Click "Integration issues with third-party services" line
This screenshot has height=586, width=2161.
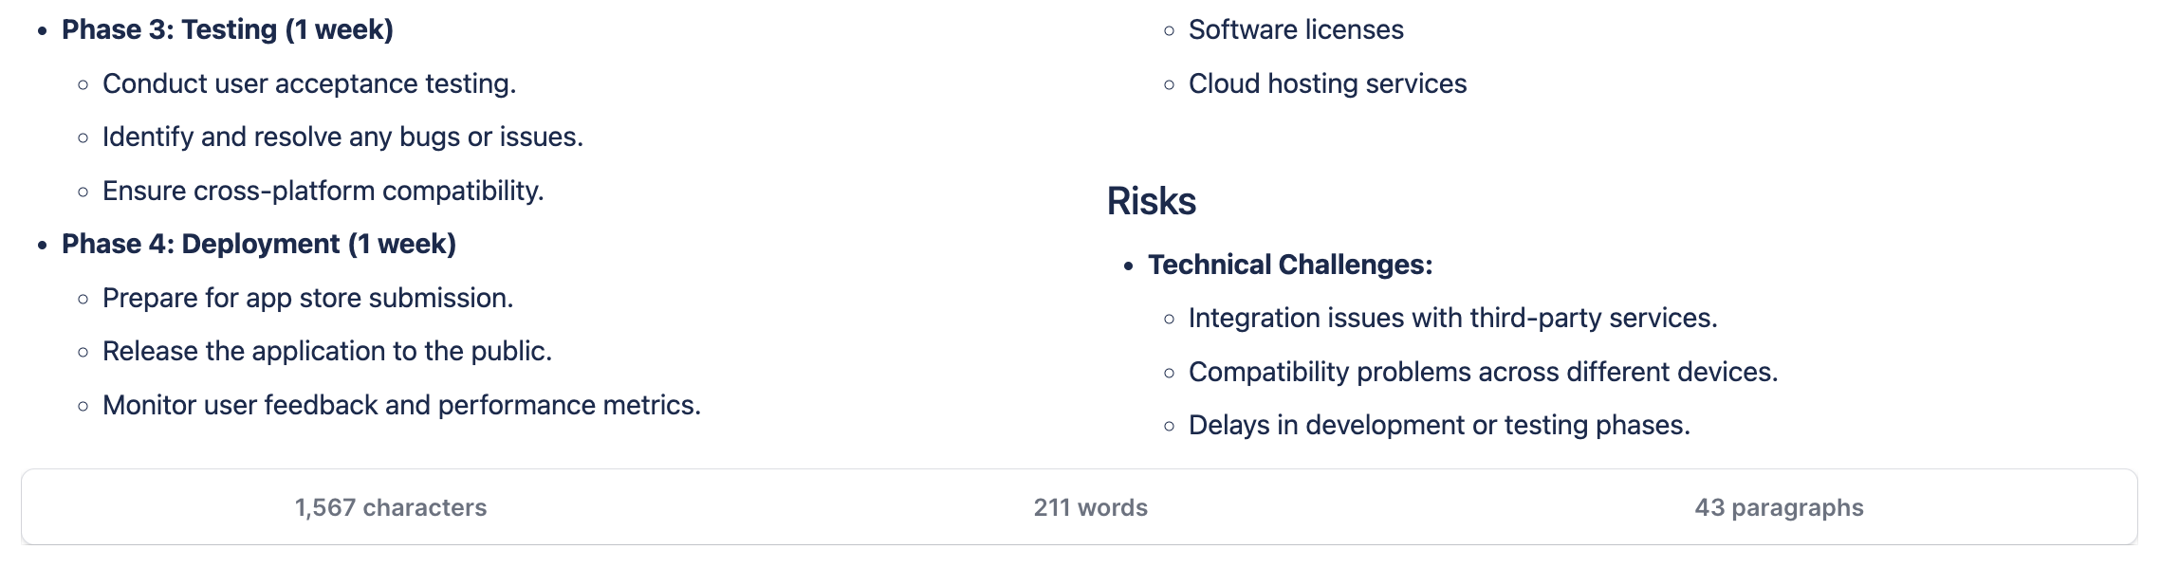tap(1452, 318)
